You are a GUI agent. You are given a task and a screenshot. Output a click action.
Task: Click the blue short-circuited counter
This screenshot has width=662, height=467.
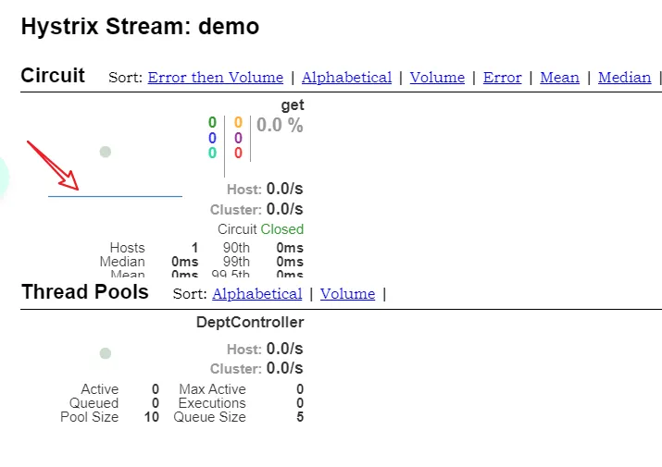pyautogui.click(x=212, y=139)
